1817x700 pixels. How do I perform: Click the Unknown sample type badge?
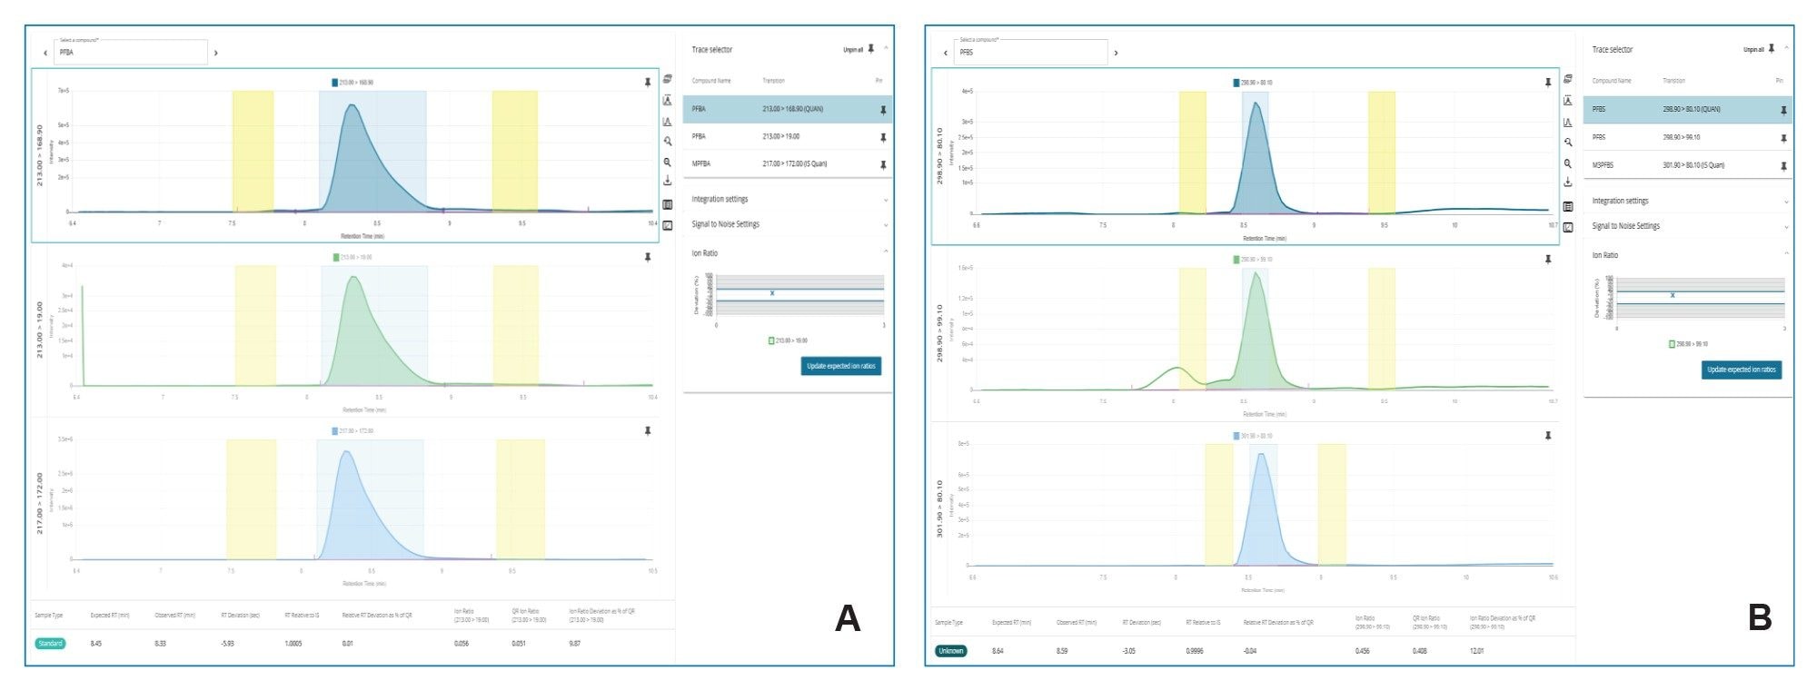coord(951,651)
